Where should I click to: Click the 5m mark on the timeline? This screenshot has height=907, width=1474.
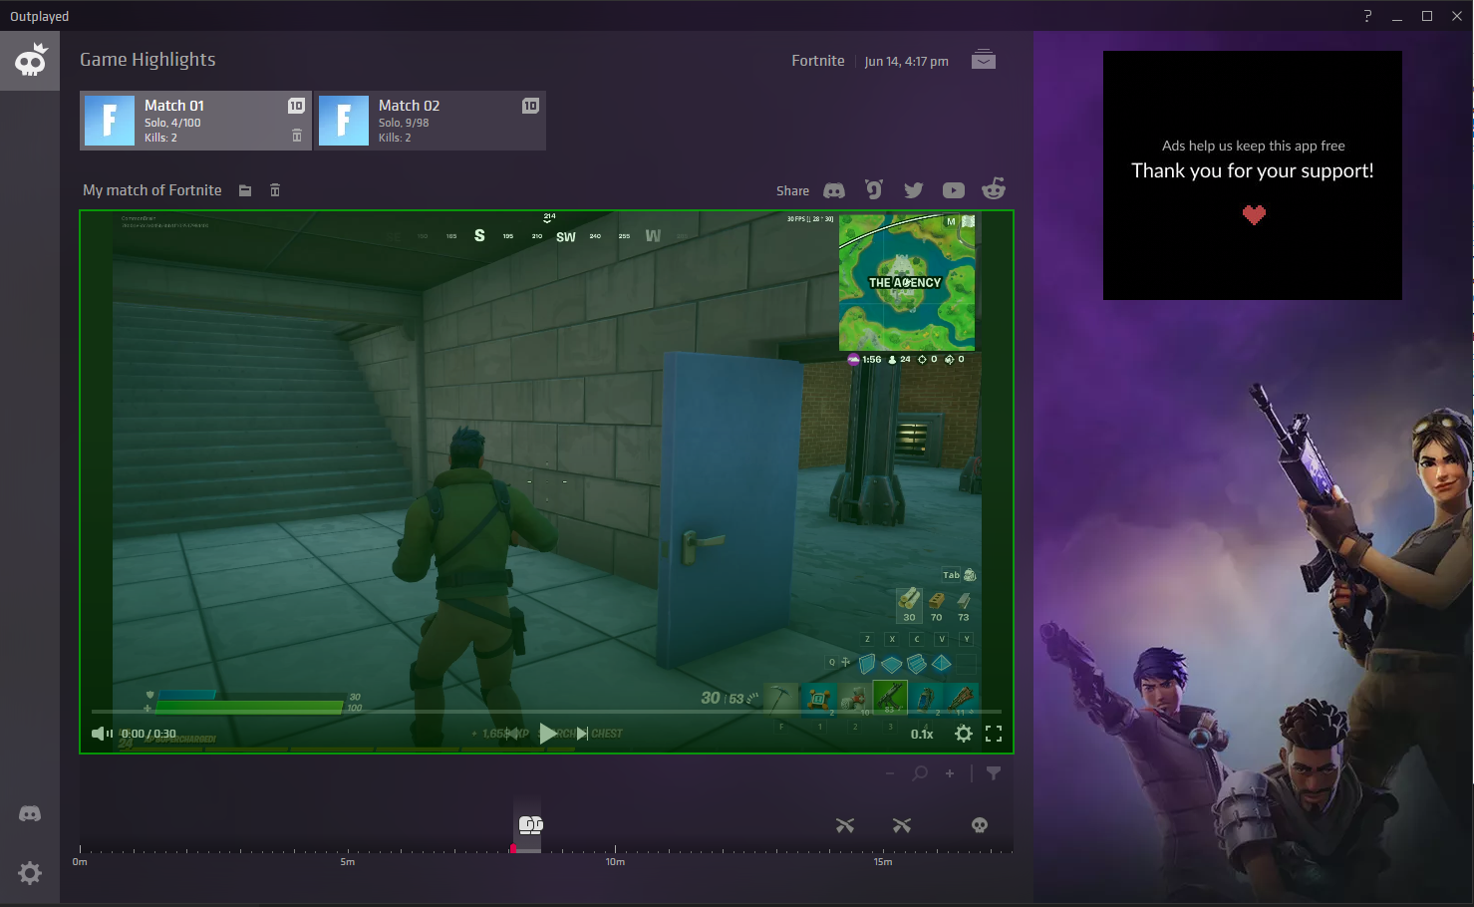pyautogui.click(x=348, y=861)
